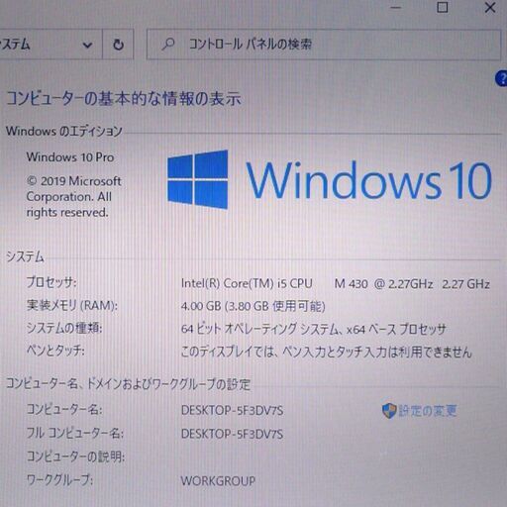Click the shield icon next to 設定の変更
This screenshot has height=507, width=507.
[x=389, y=411]
